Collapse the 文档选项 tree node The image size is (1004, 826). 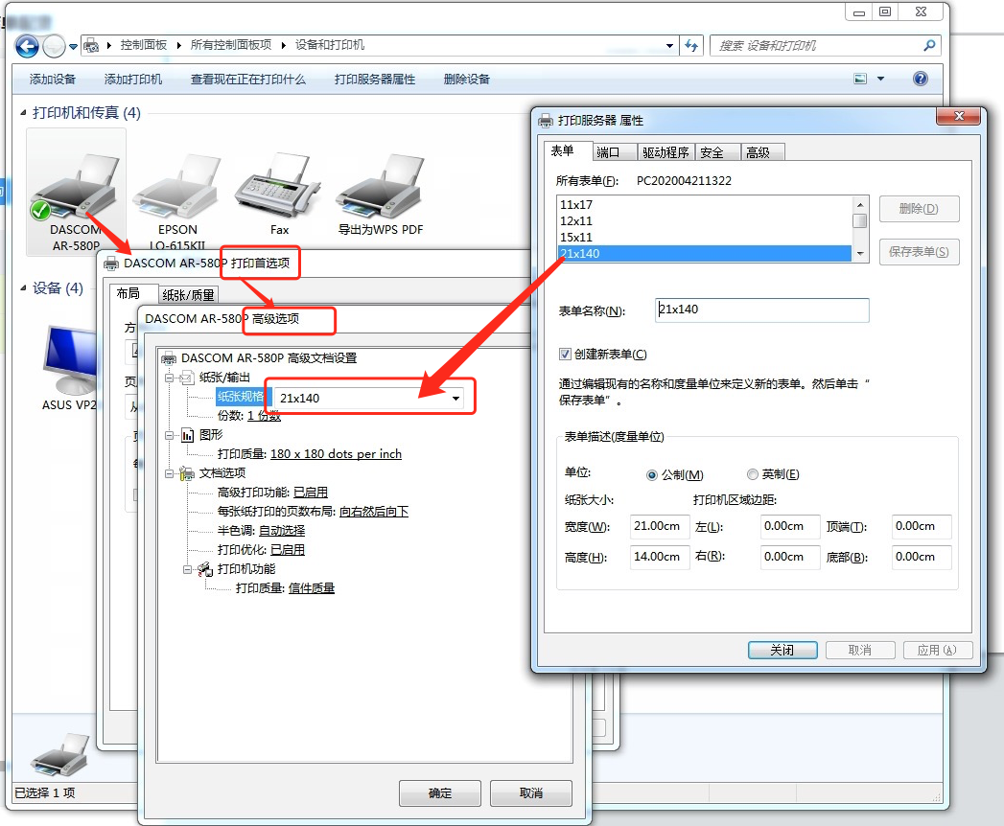coord(169,473)
